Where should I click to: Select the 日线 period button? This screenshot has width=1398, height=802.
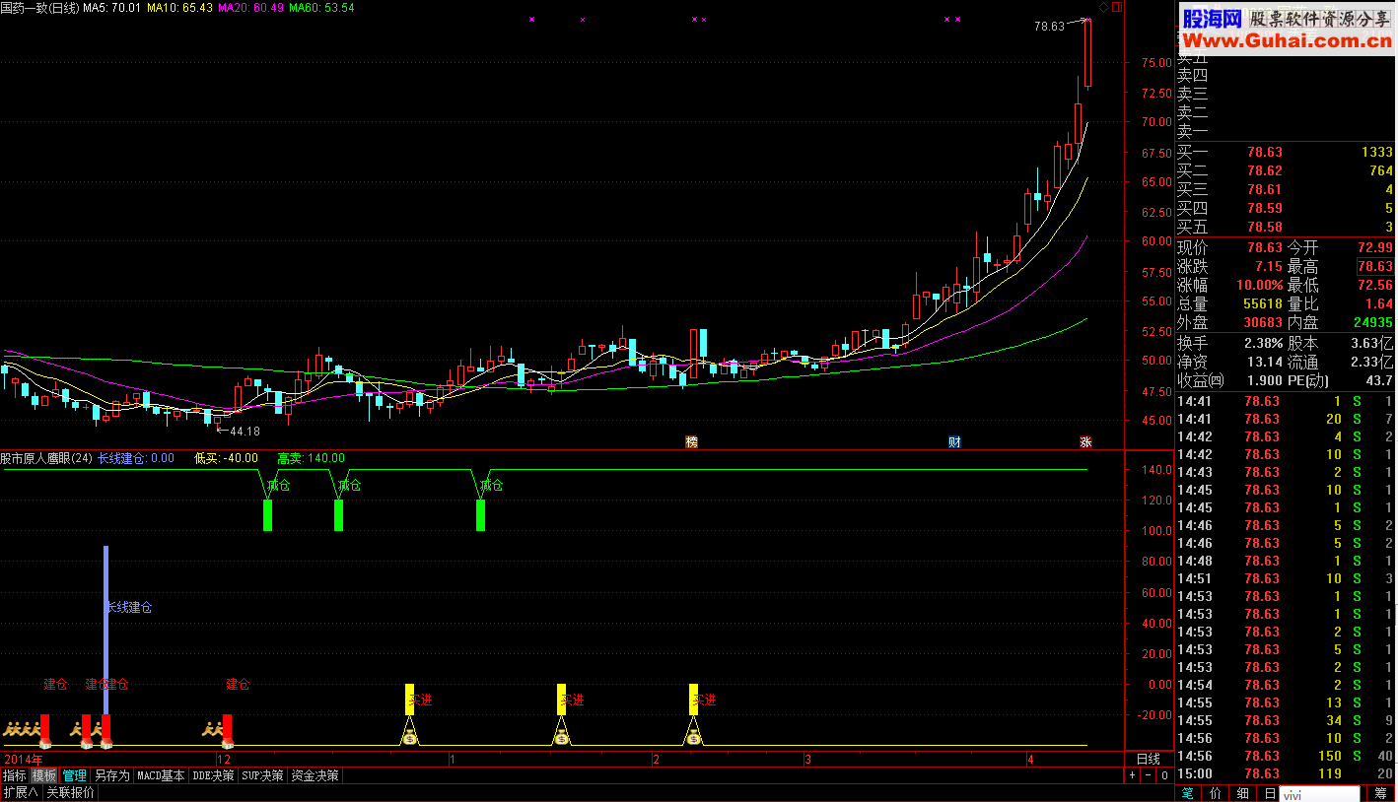coord(1148,760)
